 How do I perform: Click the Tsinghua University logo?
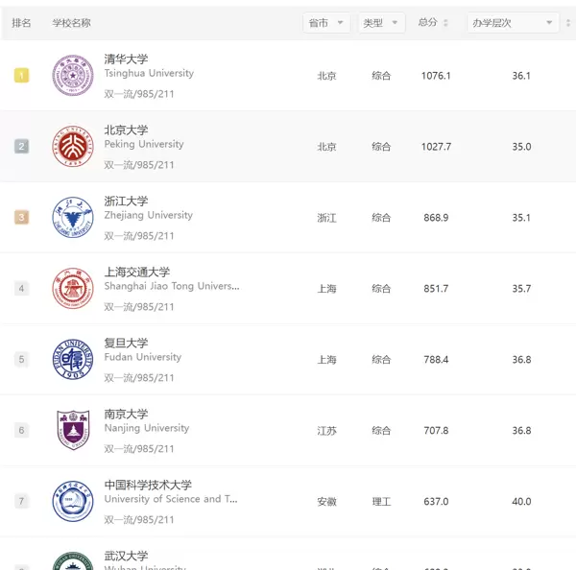pos(73,76)
